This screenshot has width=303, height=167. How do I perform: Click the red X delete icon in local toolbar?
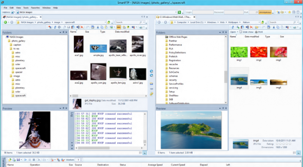[251, 27]
